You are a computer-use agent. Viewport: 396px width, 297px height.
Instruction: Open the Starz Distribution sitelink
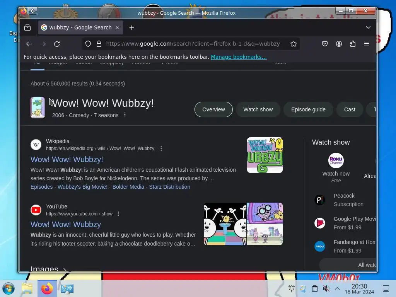coord(170,187)
